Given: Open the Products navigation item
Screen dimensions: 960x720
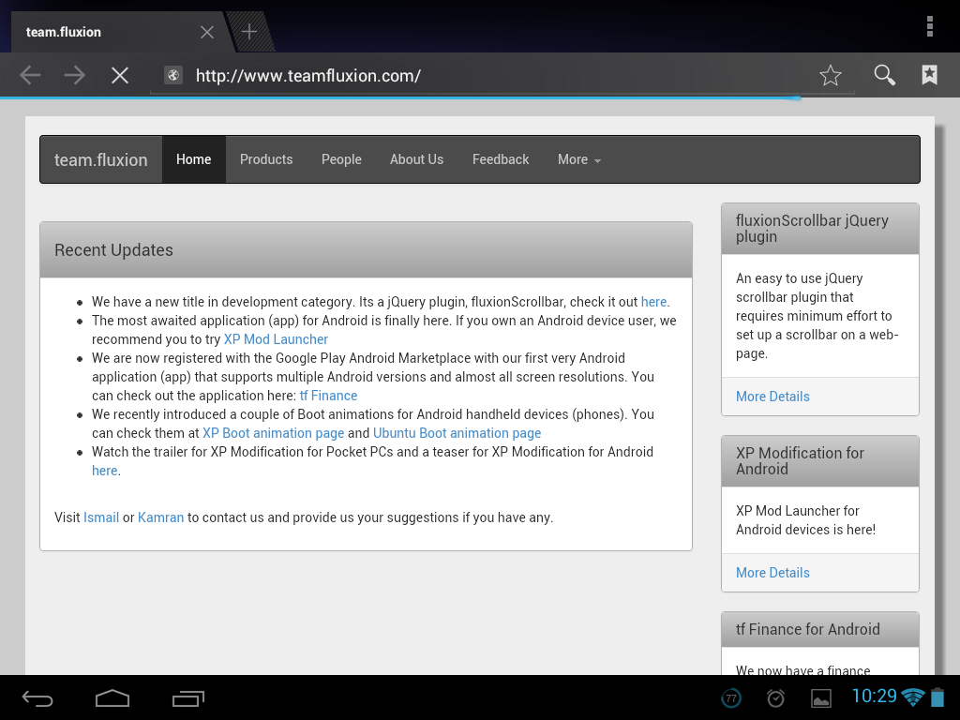Looking at the screenshot, I should pyautogui.click(x=266, y=159).
